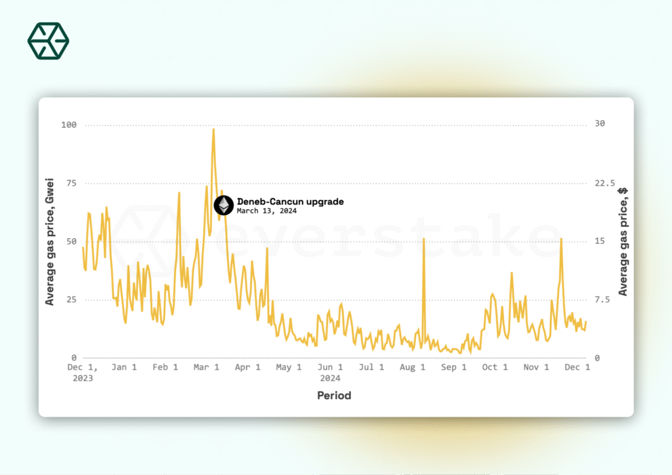672x475 pixels.
Task: Click the final 'Dec 1' x-axis label
Action: (x=577, y=367)
